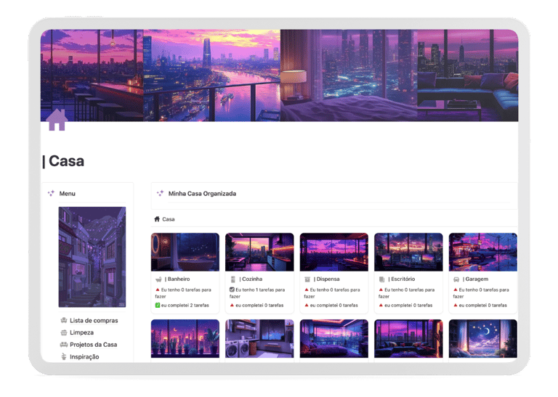
Task: Click the balcony plants card below Banheiro
Action: click(x=185, y=338)
